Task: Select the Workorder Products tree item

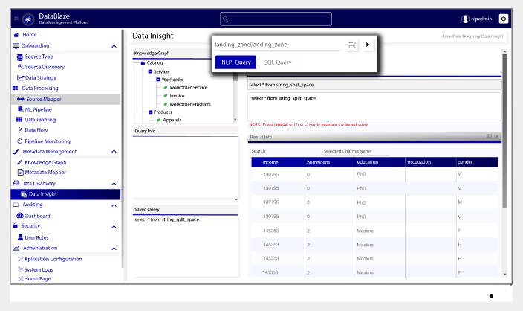Action: pyautogui.click(x=190, y=104)
